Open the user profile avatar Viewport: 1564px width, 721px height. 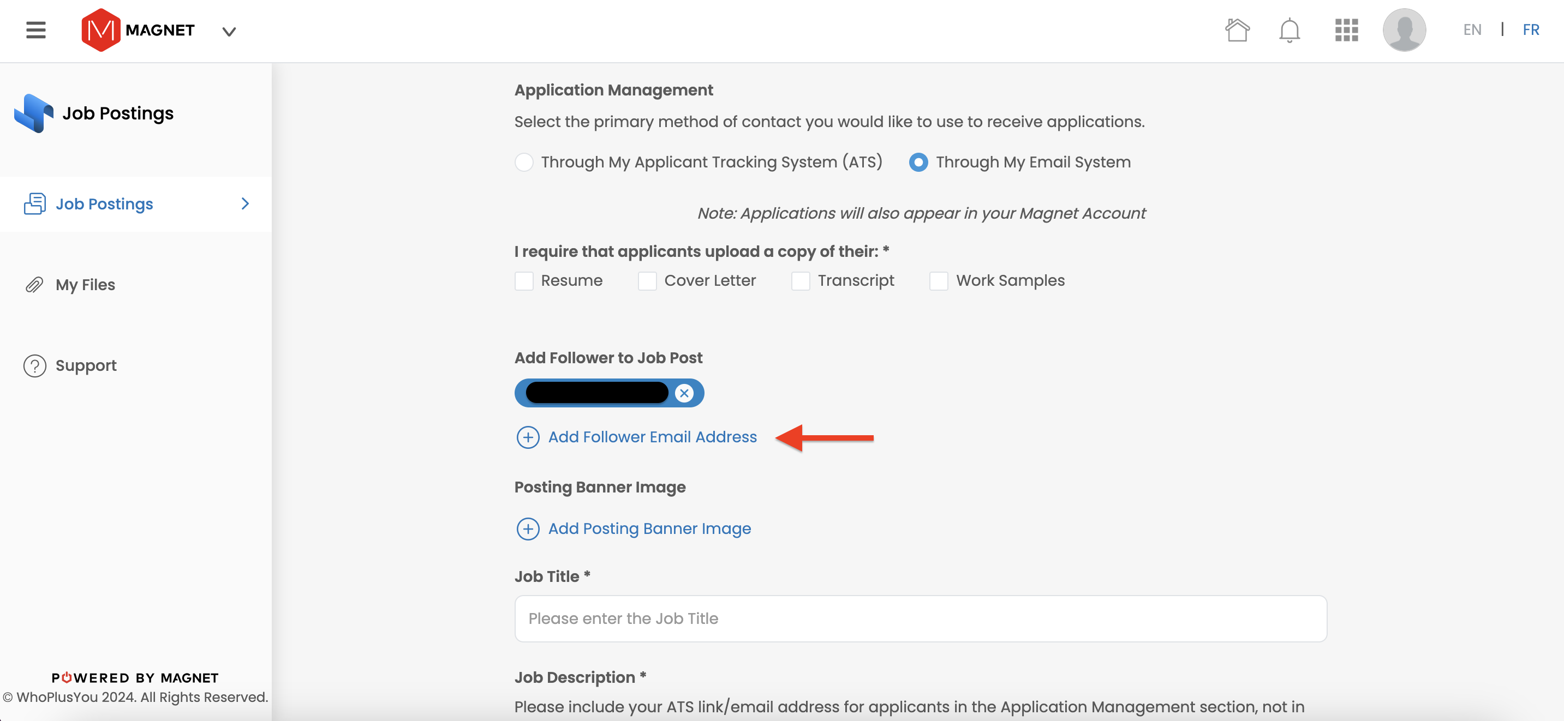pos(1404,30)
